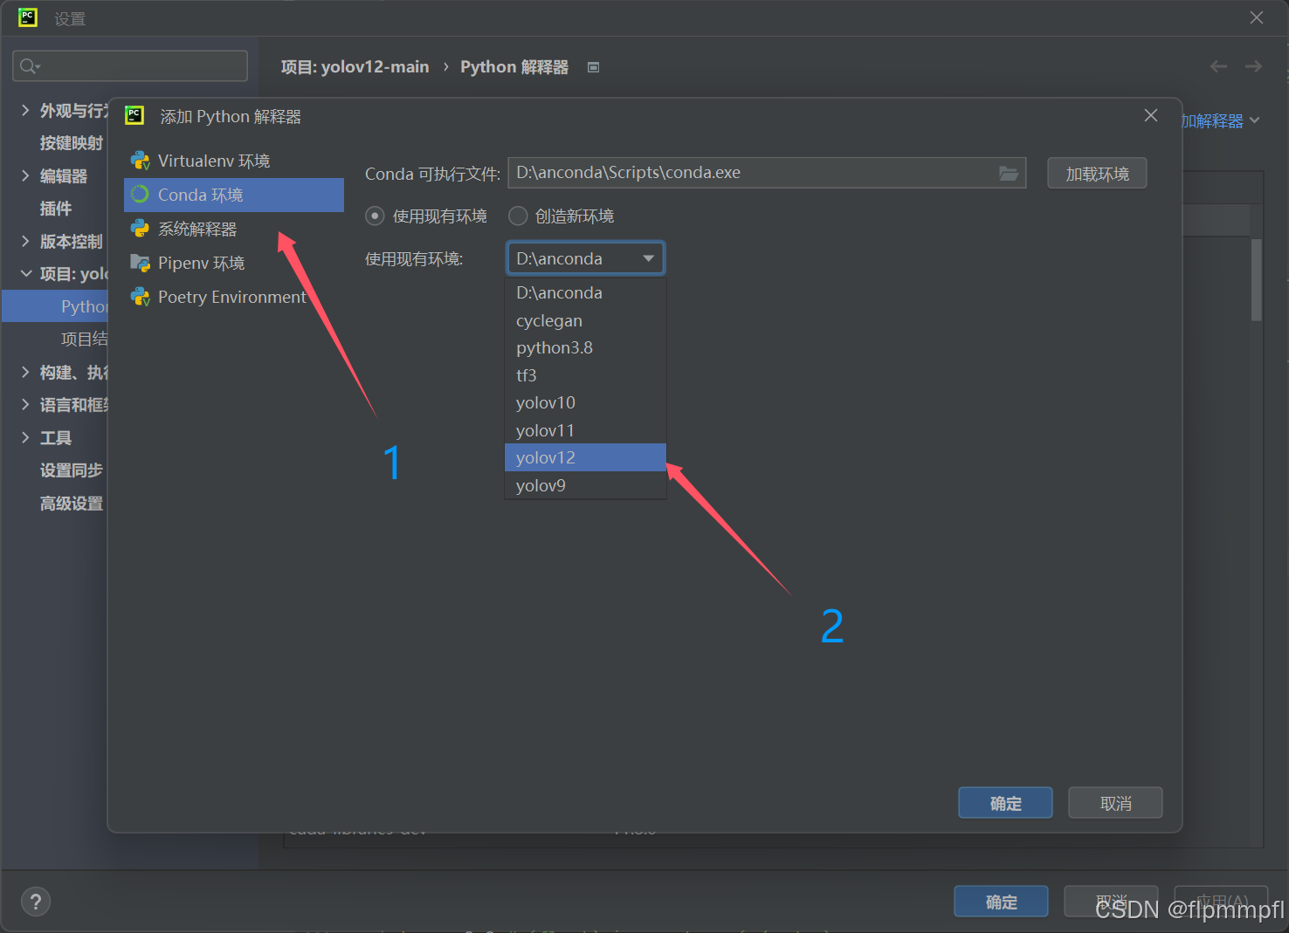Screen dimensions: 1289x933
Task: Click the settings search input field
Action: [x=130, y=66]
